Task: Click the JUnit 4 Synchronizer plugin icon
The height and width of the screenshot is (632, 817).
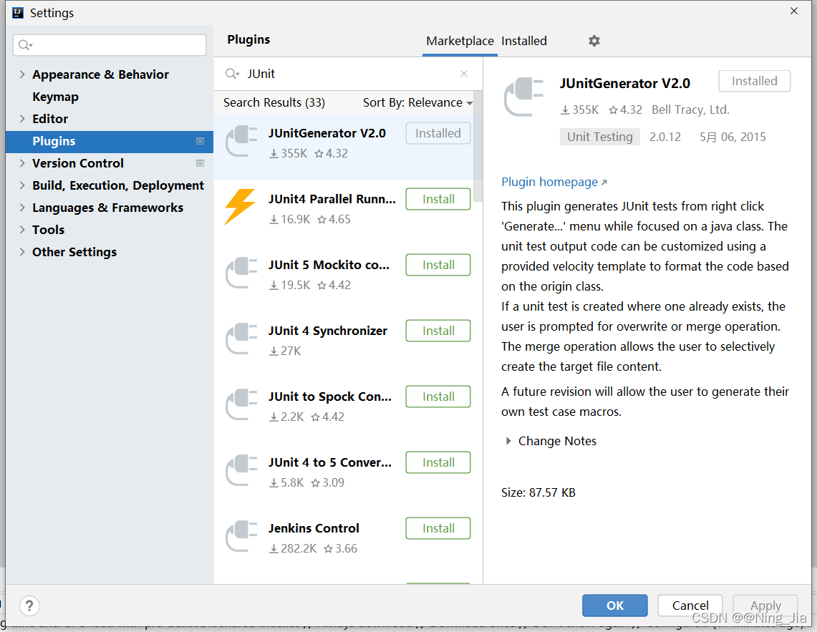Action: point(241,339)
